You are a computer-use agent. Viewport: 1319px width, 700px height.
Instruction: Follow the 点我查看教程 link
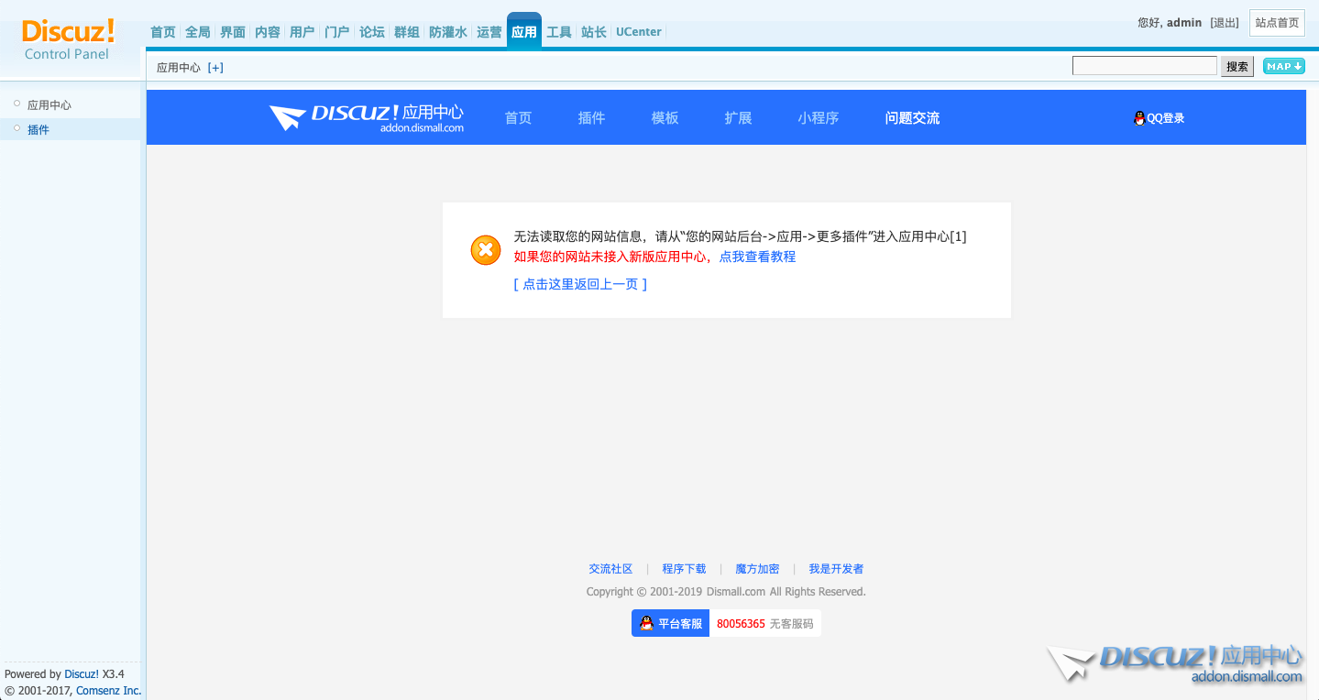(x=757, y=257)
